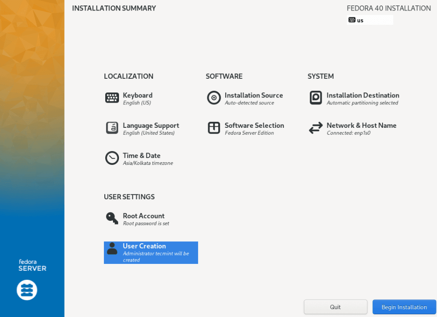Click 'English (United States)' language status

tap(149, 133)
